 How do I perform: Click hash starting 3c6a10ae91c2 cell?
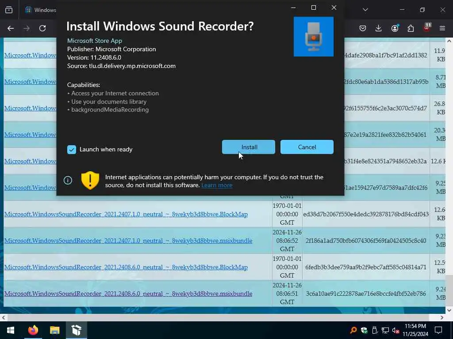point(366,294)
